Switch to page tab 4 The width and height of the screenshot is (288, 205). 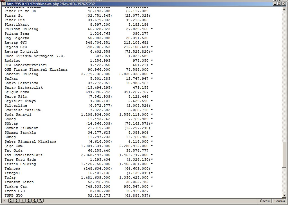tap(23, 201)
